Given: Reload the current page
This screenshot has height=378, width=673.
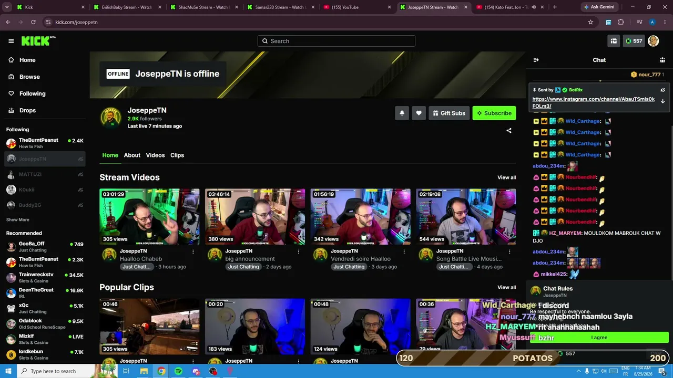Looking at the screenshot, I should pyautogui.click(x=33, y=22).
